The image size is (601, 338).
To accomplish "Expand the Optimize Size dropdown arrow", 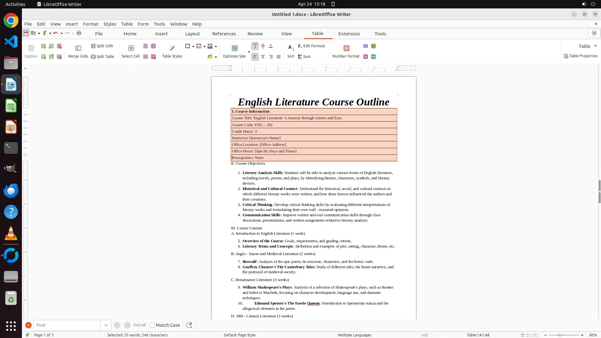I will click(x=249, y=52).
